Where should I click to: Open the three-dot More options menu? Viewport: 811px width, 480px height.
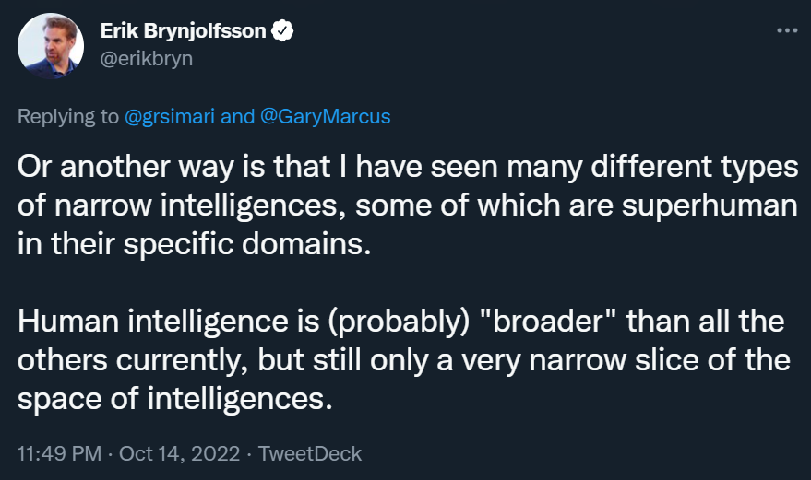[786, 30]
